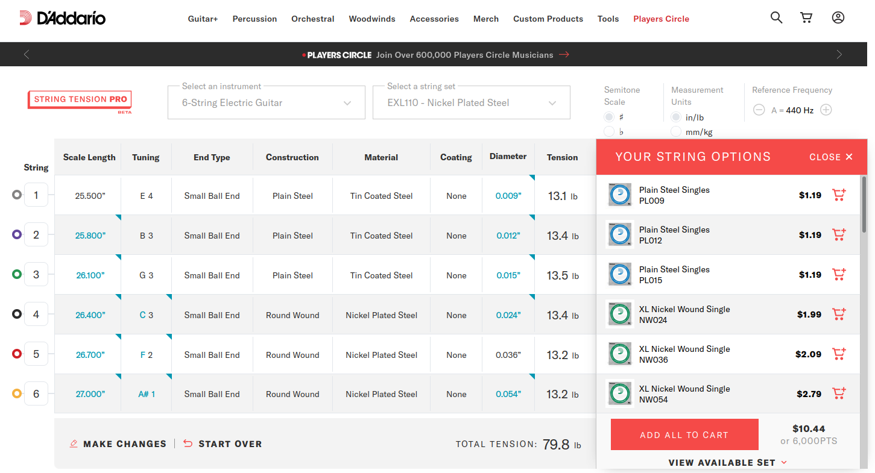Image resolution: width=875 pixels, height=473 pixels.
Task: Open the Woodwinds menu
Action: 372,19
